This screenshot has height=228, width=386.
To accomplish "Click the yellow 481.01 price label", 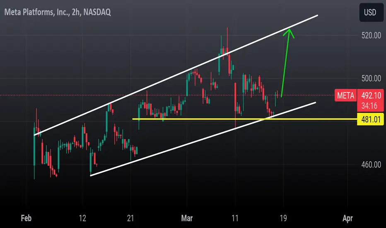I will point(370,119).
